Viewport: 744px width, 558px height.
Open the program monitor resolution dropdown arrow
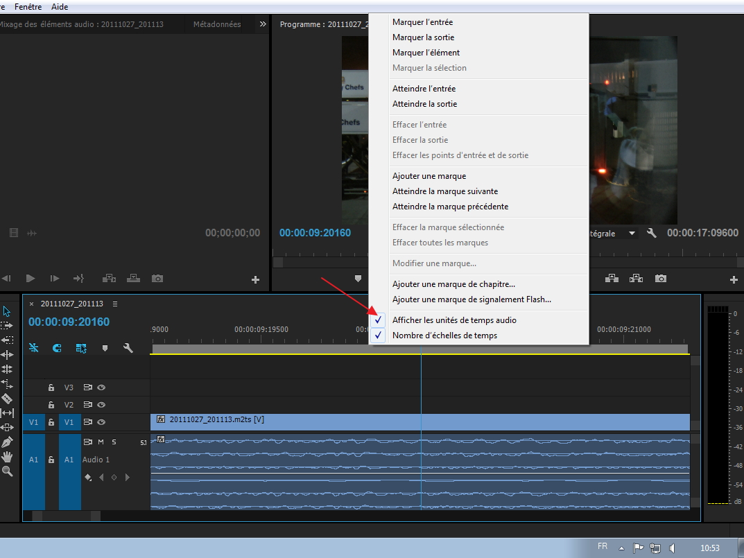click(x=632, y=234)
